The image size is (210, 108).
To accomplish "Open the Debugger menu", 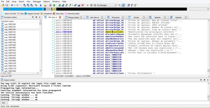I will pos(37,2).
